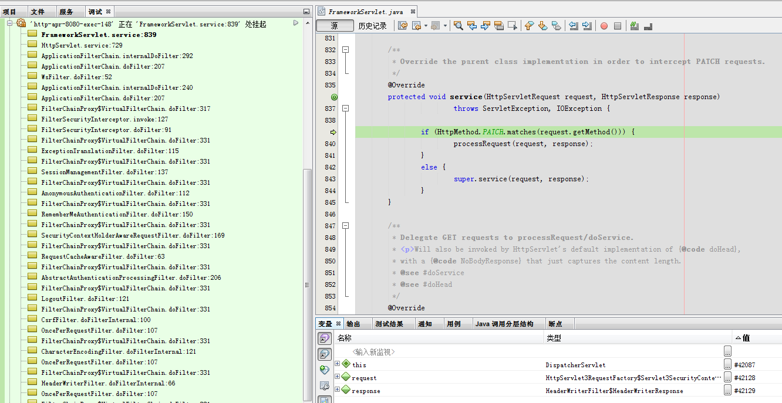782x403 pixels.
Task: Open the forward-navigation history dropdown arrow
Action: coord(445,26)
